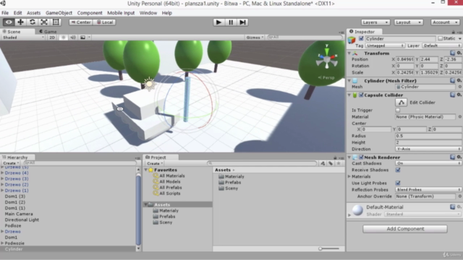463x260 pixels.
Task: Expand the Materials foldout
Action: point(349,176)
